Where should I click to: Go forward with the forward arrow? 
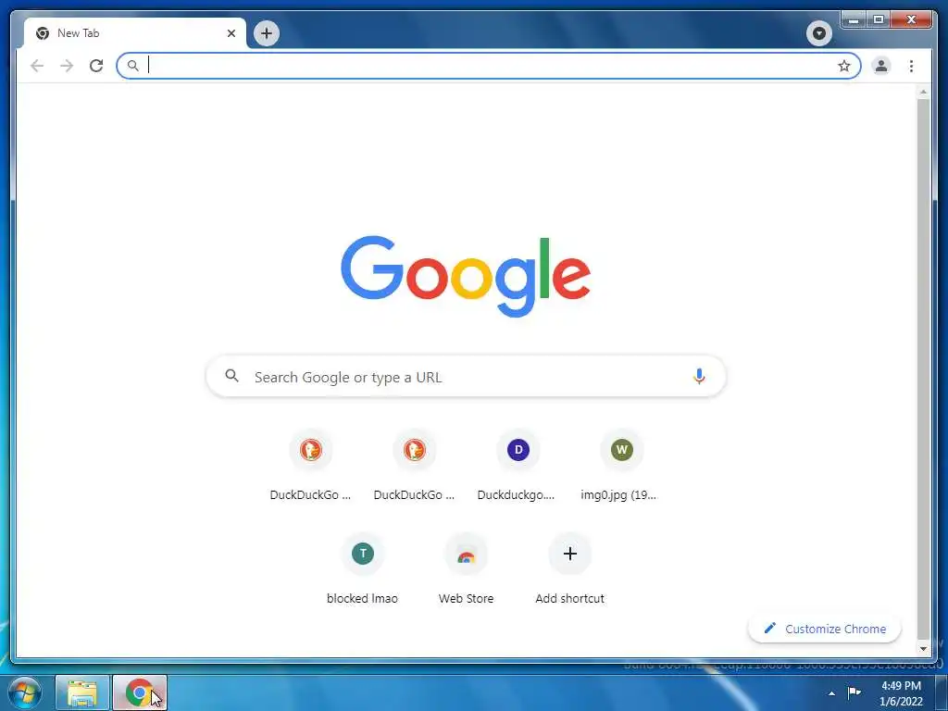[x=67, y=66]
